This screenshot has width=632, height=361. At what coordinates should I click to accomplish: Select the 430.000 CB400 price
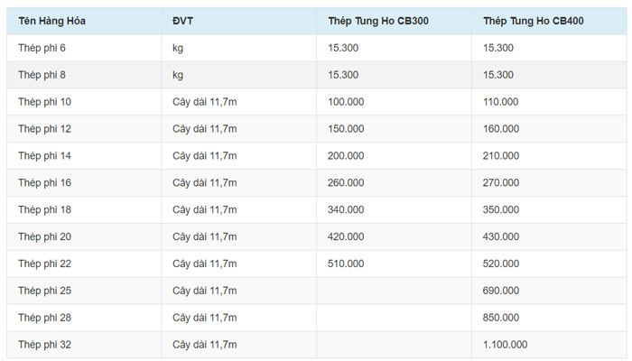click(501, 236)
